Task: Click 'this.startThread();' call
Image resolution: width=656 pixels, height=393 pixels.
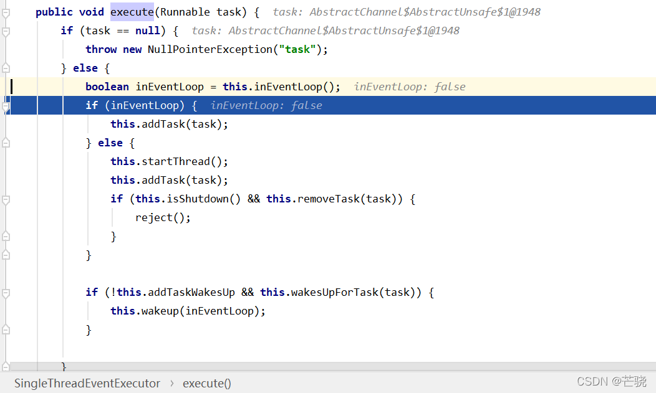Action: coord(169,162)
